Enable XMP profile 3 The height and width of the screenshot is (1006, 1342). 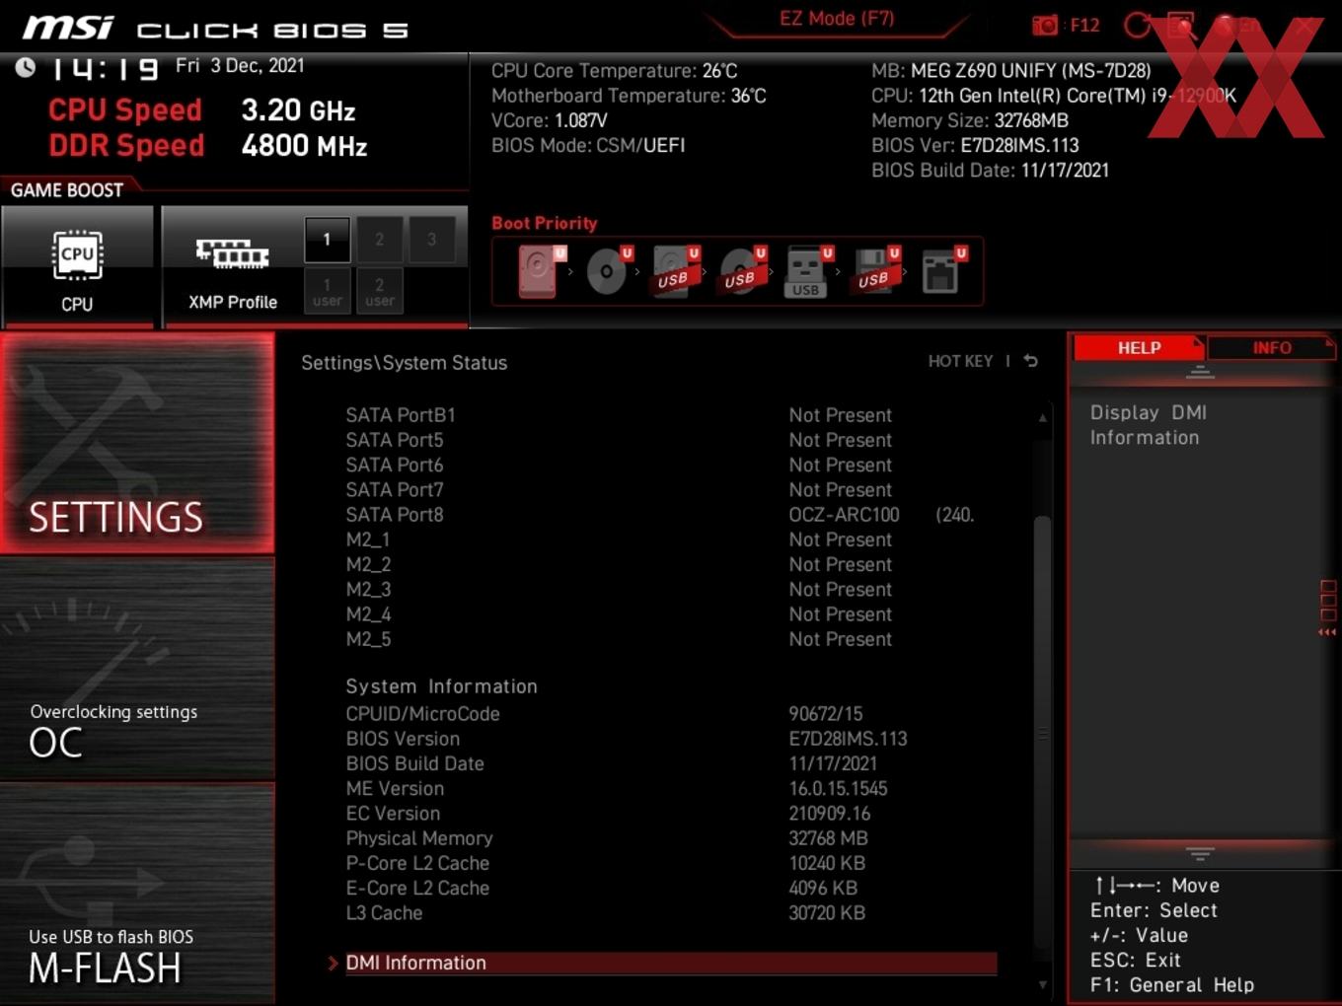(431, 239)
